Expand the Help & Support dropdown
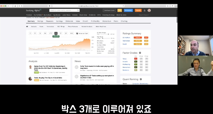This screenshot has width=213, height=114. pos(145,15)
